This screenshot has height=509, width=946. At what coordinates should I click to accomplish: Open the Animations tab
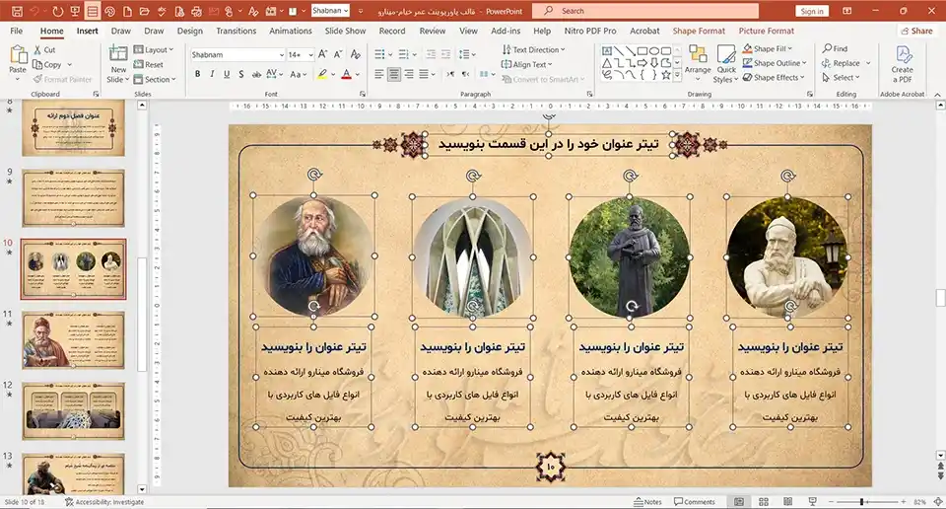click(x=290, y=31)
